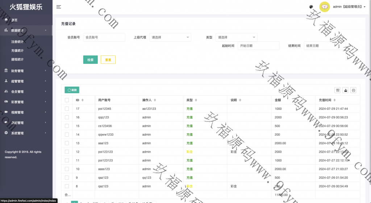Image resolution: width=371 pixels, height=203 pixels.
Task: Expand the admin【超级管理员】user menu
Action: click(349, 7)
